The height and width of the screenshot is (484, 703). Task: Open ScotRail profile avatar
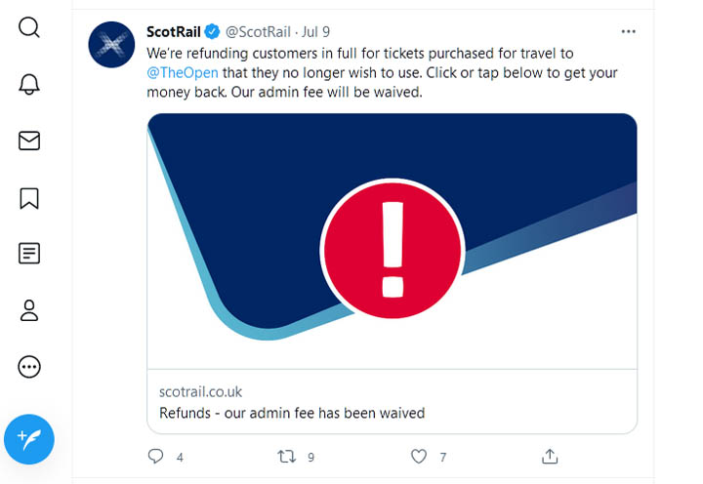(111, 45)
